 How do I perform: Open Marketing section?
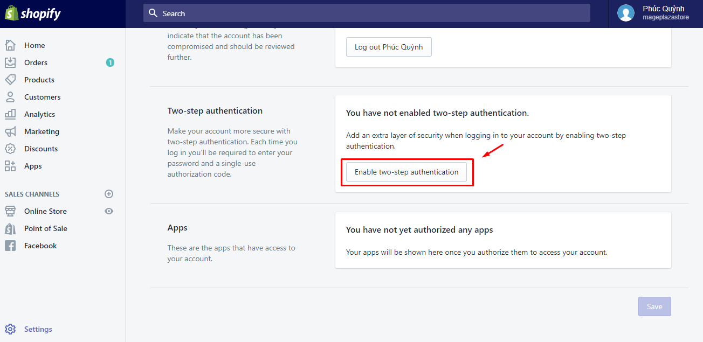[42, 131]
